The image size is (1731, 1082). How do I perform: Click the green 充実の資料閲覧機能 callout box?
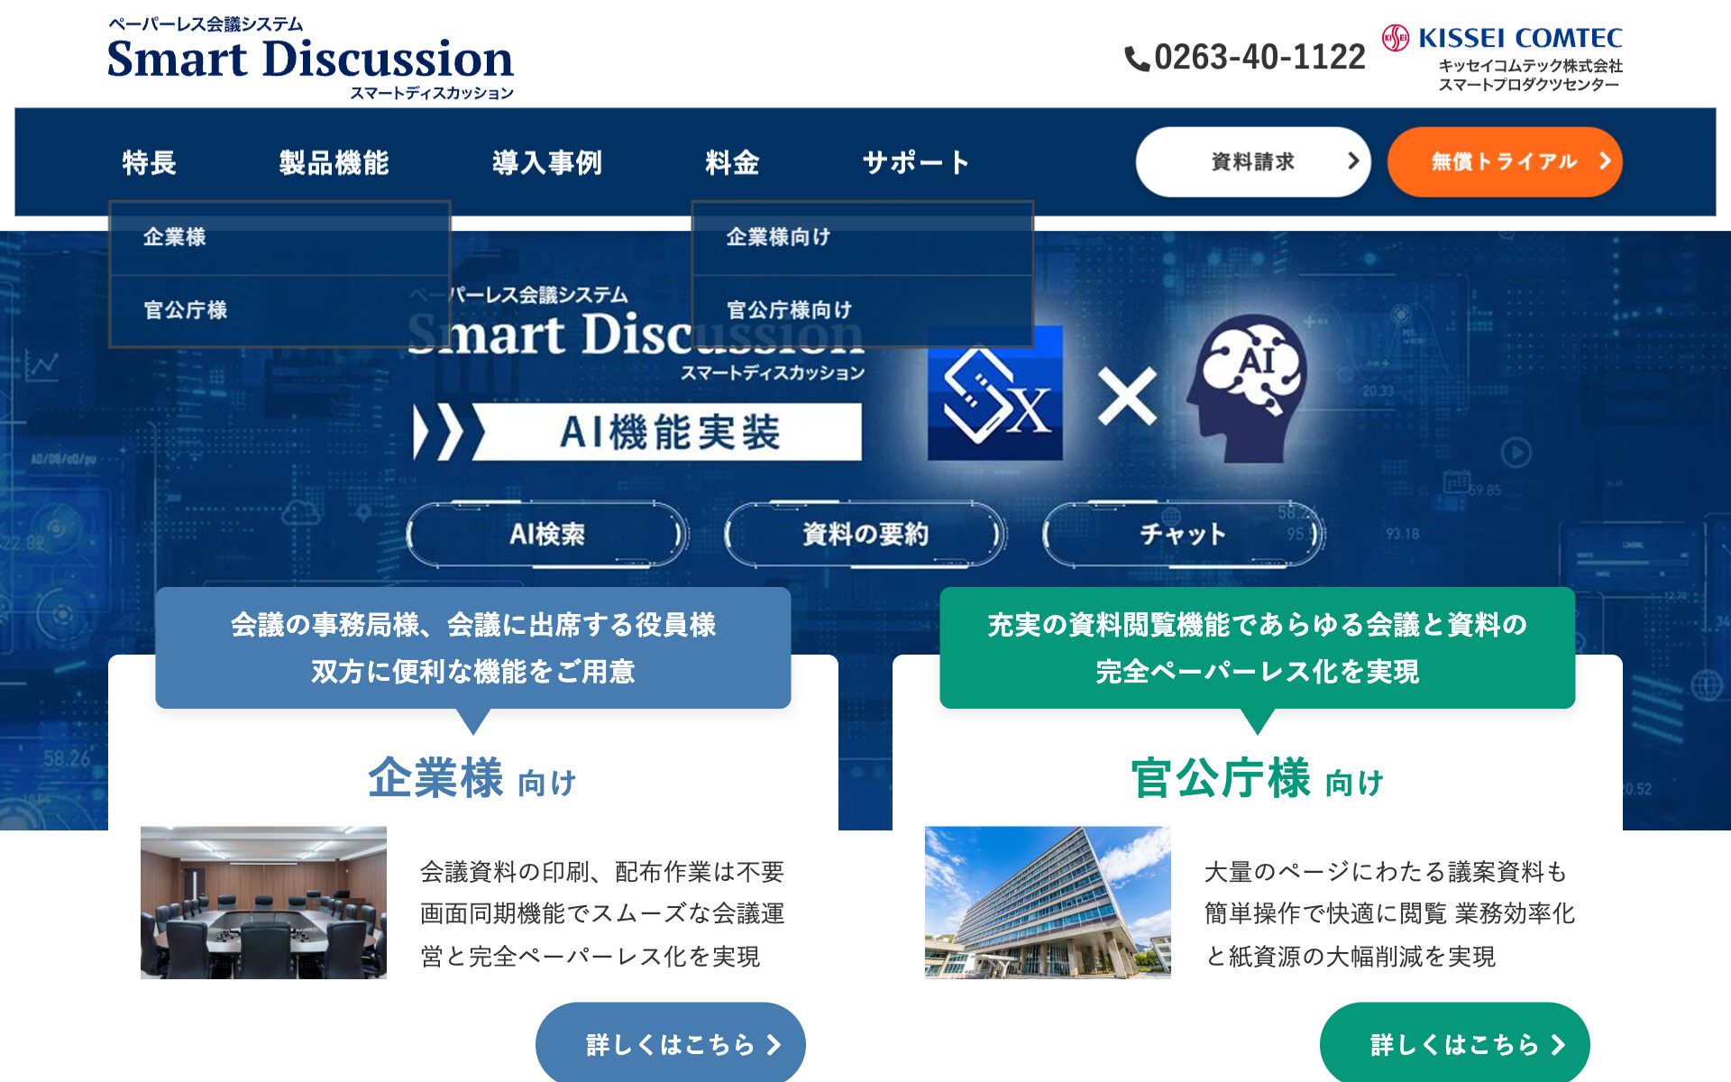[x=1258, y=647]
